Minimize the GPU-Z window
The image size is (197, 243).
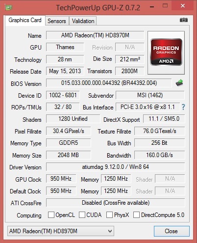(x=152, y=7)
